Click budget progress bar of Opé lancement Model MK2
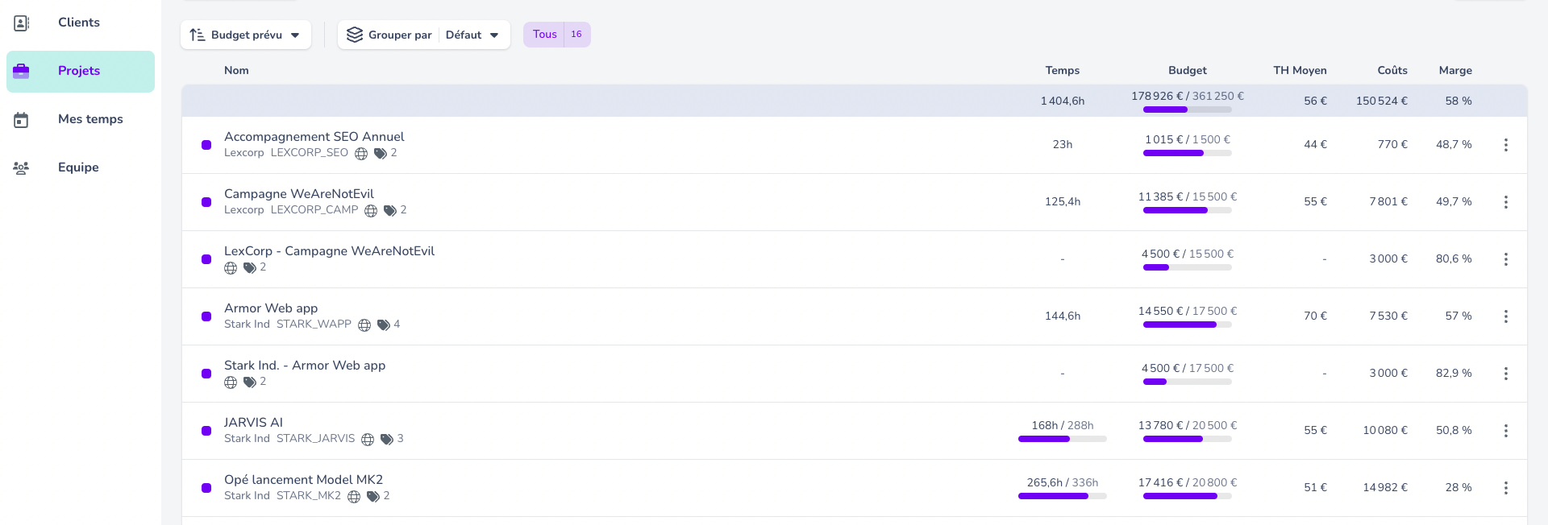The image size is (1548, 525). coord(1187,497)
